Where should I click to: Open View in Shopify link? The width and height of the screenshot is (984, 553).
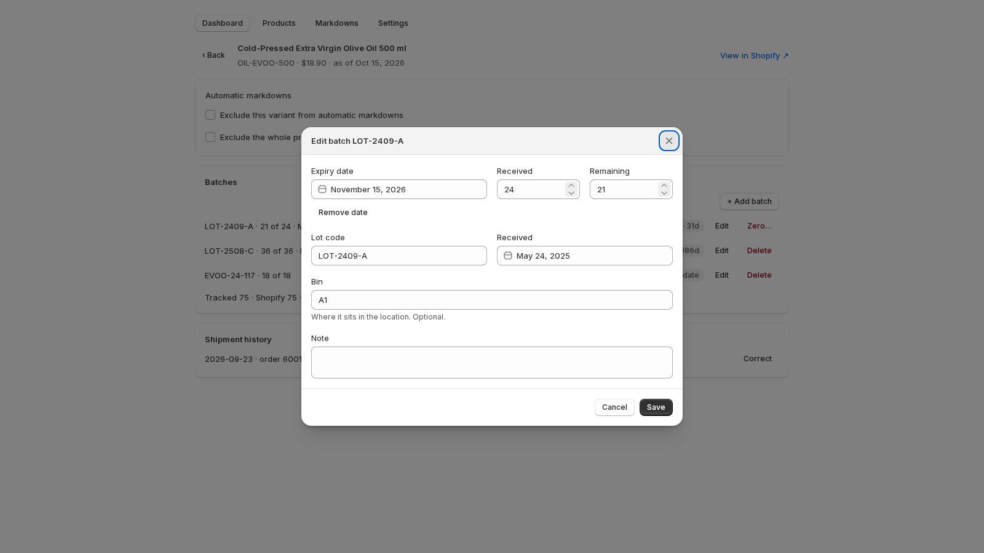tap(755, 56)
